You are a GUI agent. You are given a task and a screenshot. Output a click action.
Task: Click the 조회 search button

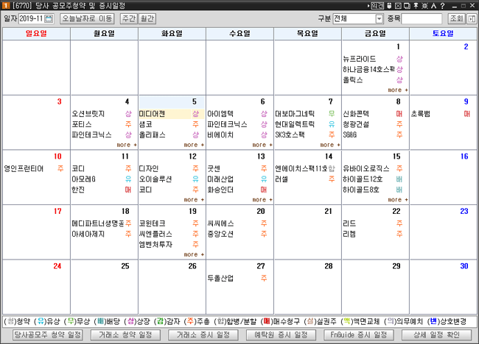click(456, 18)
